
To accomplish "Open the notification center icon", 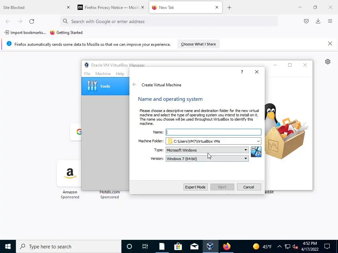I will (327, 246).
